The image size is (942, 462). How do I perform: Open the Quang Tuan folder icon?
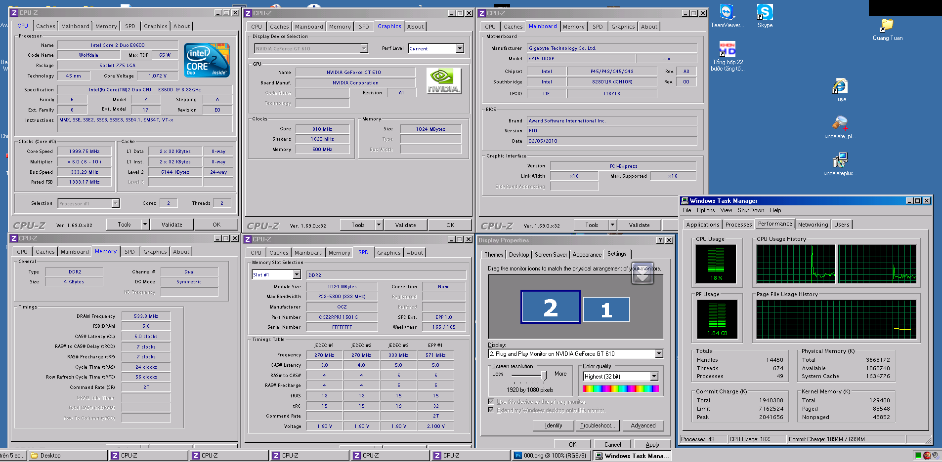point(887,26)
